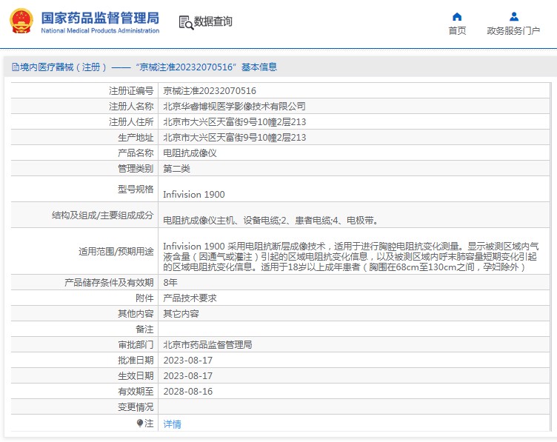Click 生产地址 address value
Viewport: 557px width, 442px height.
235,138
